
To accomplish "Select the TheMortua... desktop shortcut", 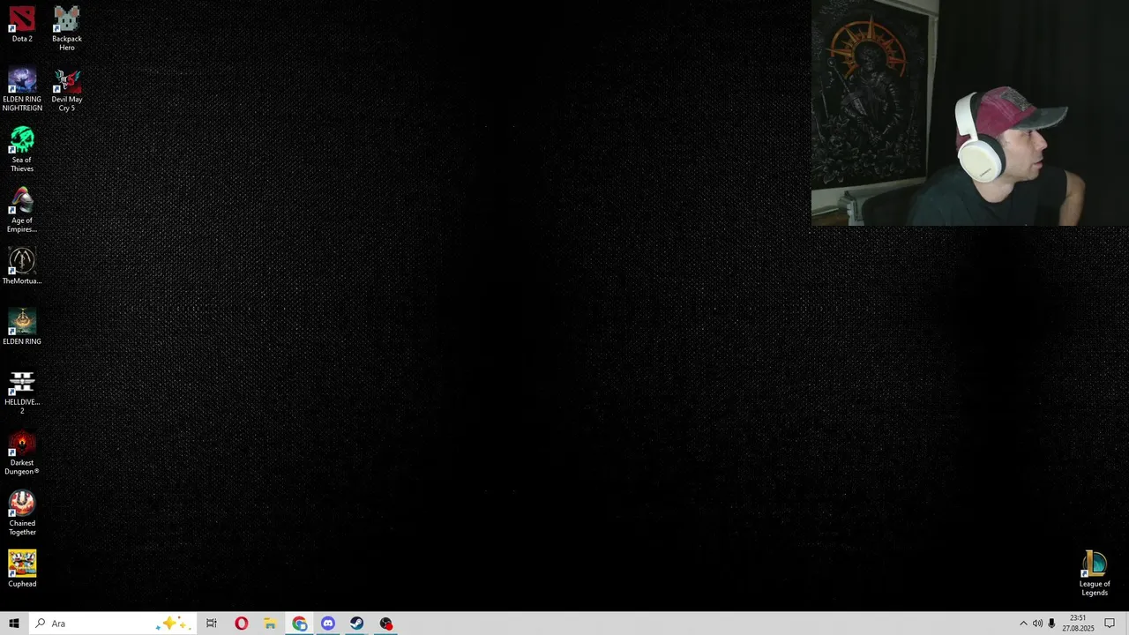I will coord(22,266).
